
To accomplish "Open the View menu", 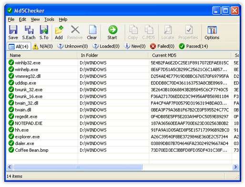I will [35, 20].
